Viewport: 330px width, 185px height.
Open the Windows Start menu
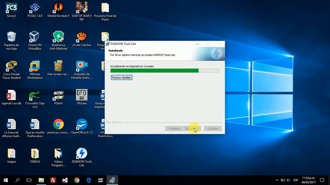pos(6,180)
